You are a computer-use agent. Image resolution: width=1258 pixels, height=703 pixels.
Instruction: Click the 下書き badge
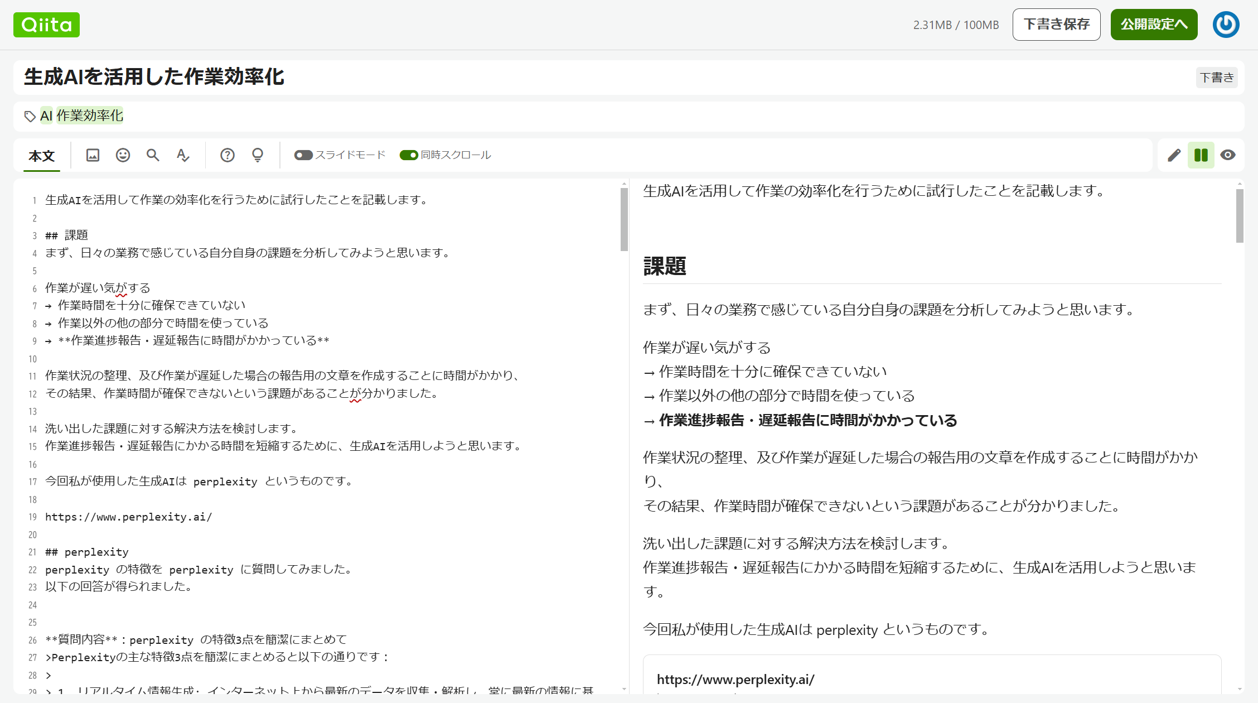1217,78
